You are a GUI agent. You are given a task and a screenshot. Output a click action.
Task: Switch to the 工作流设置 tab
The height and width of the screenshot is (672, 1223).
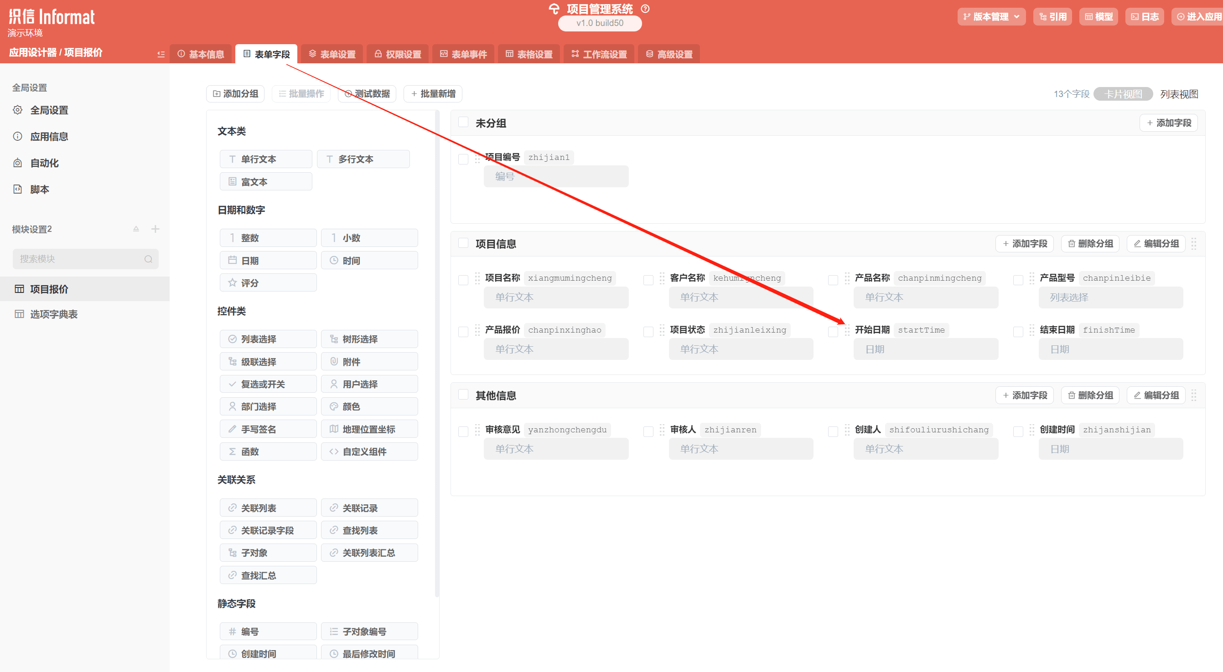599,54
